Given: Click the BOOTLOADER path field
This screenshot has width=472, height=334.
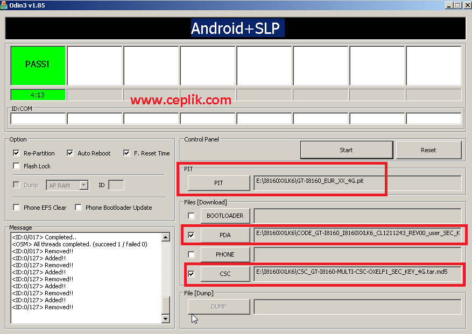Looking at the screenshot, I should pyautogui.click(x=357, y=216).
